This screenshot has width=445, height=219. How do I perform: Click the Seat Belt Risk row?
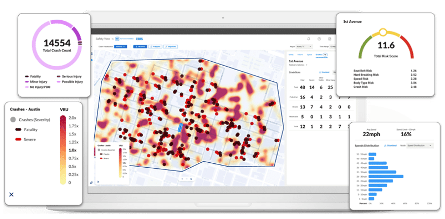pos(385,71)
